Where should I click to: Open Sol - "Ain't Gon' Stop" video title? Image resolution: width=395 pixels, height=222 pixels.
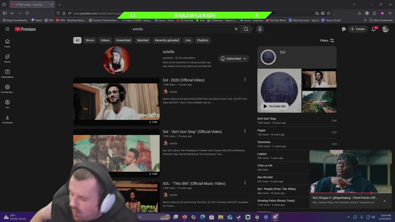click(x=192, y=132)
